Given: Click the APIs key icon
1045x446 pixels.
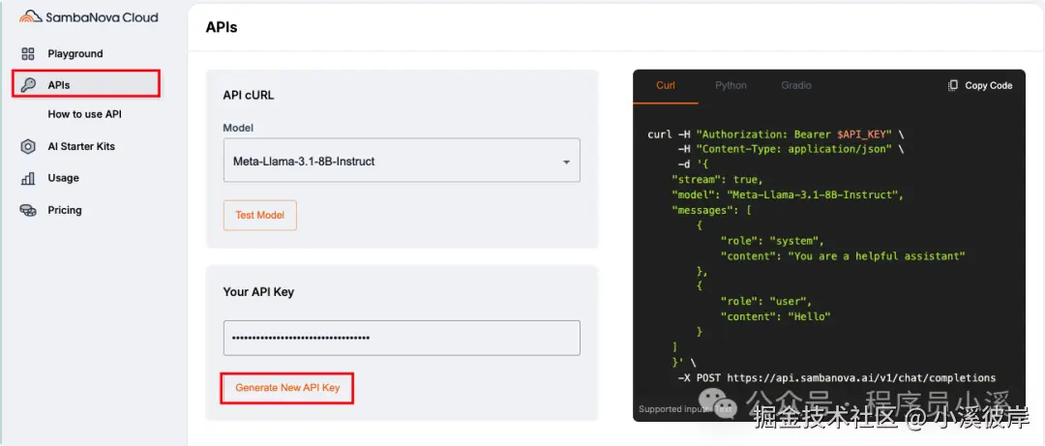Looking at the screenshot, I should 28,85.
